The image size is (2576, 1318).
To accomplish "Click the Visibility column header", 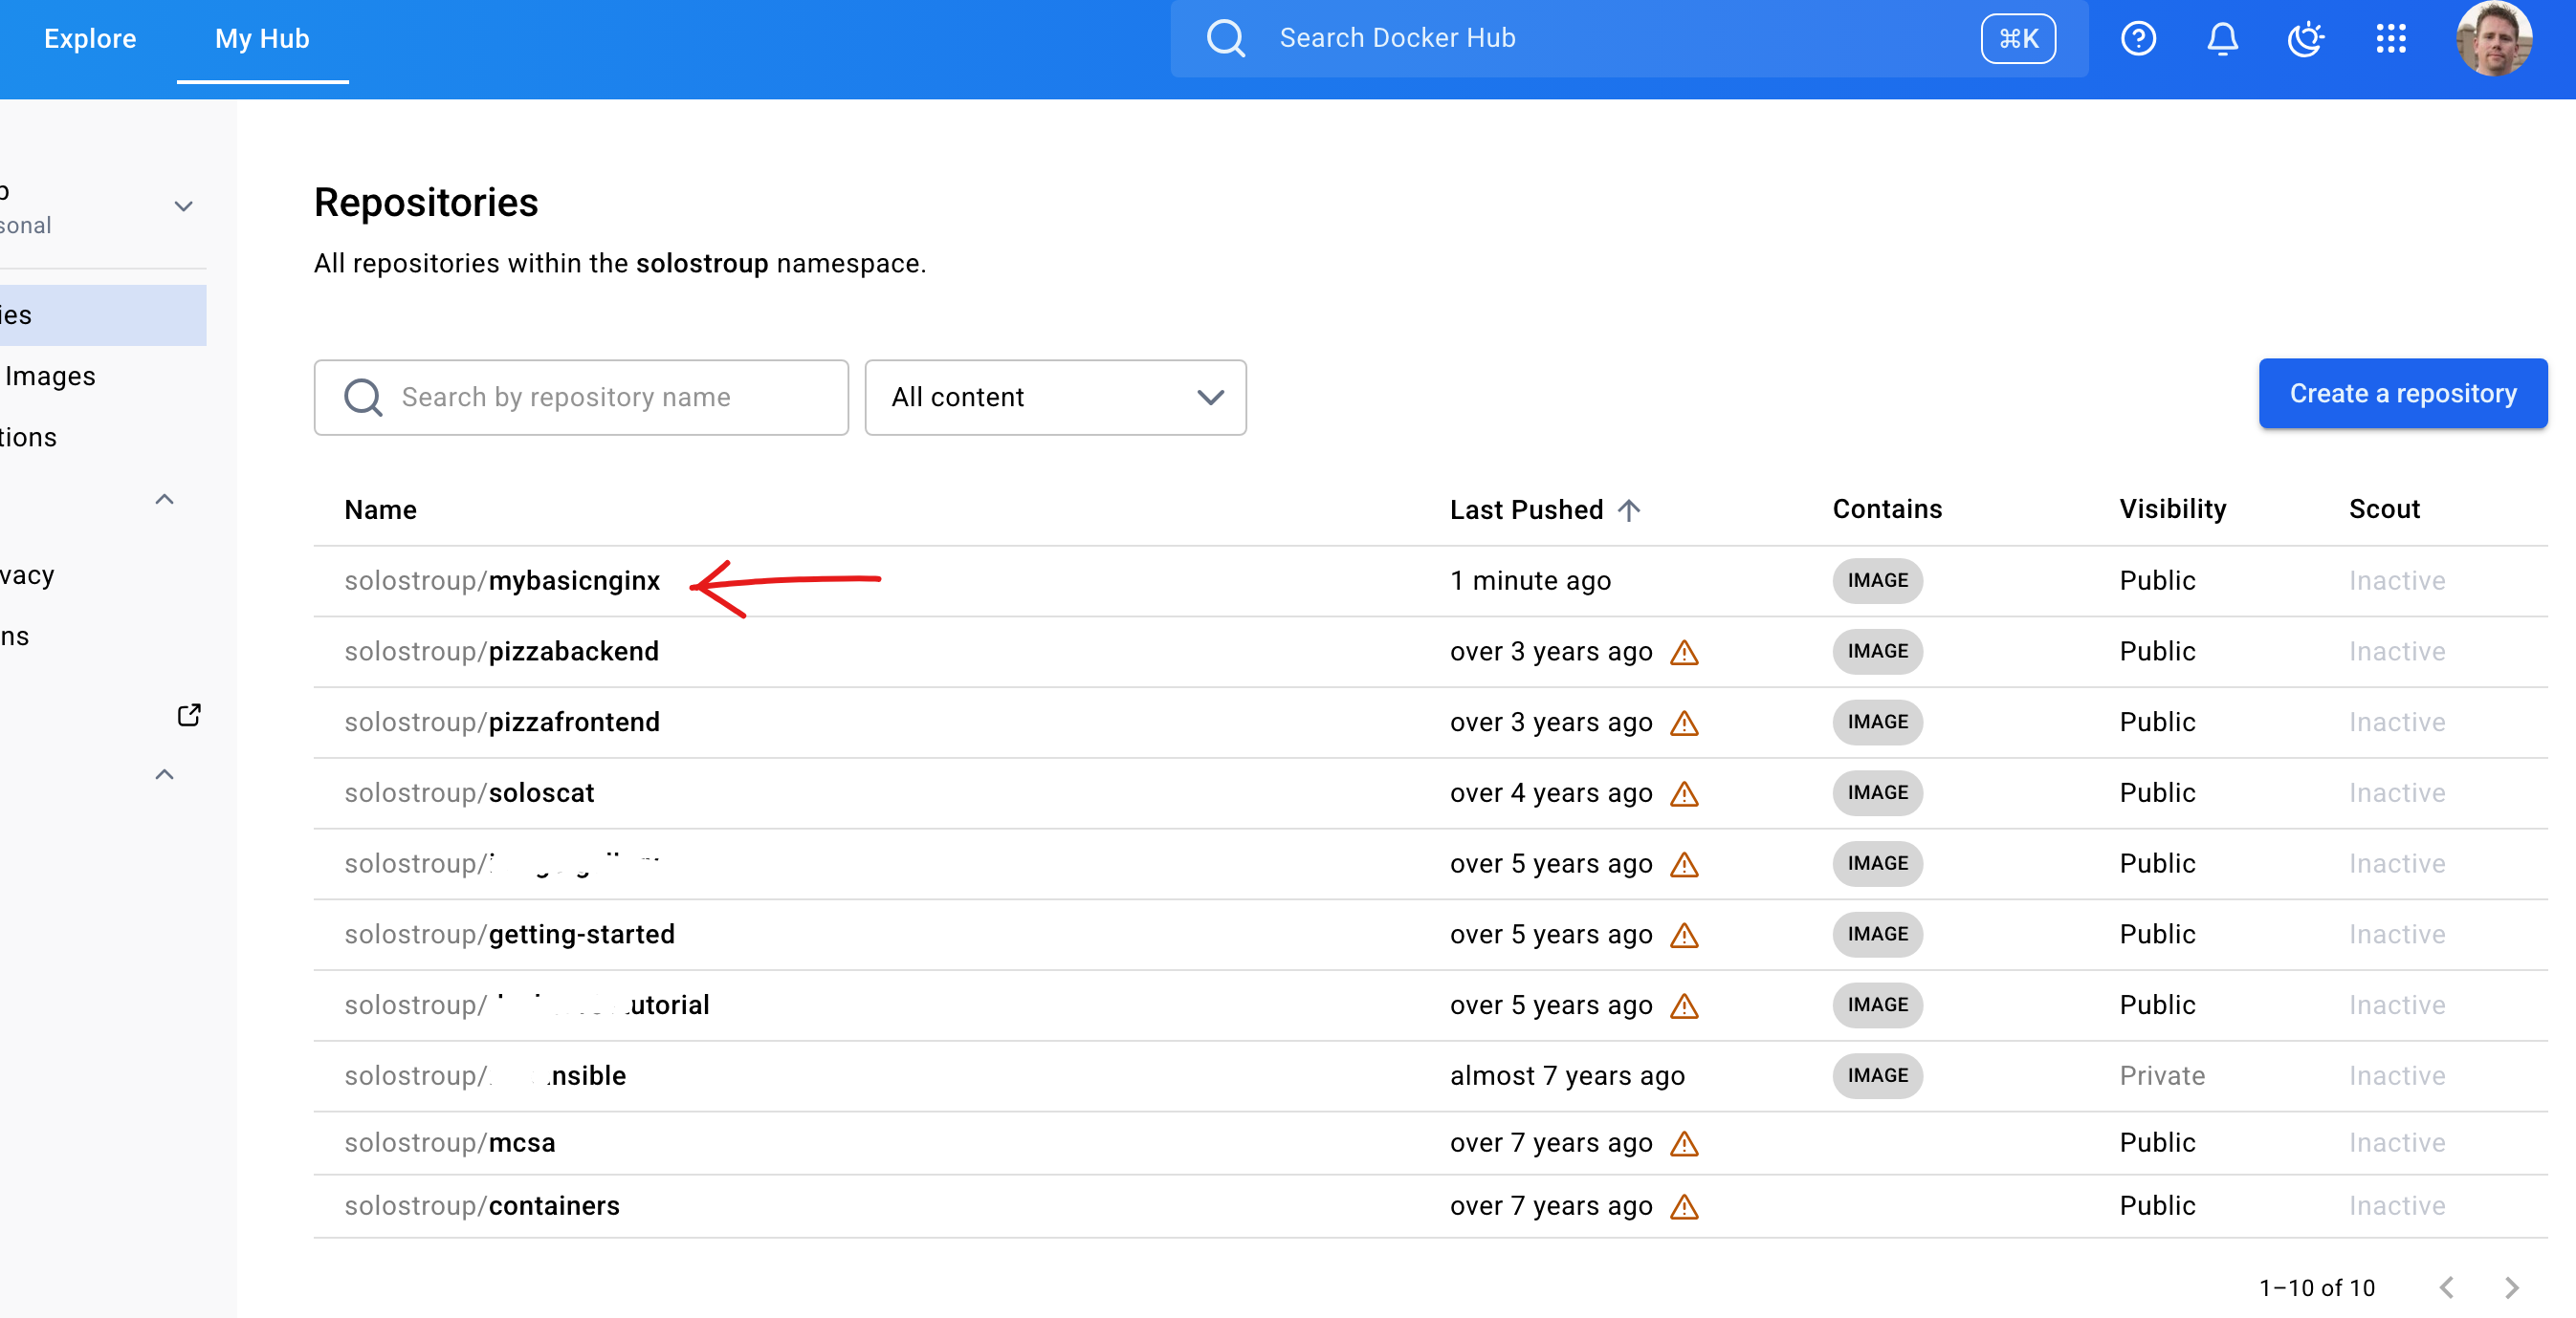I will [x=2172, y=508].
